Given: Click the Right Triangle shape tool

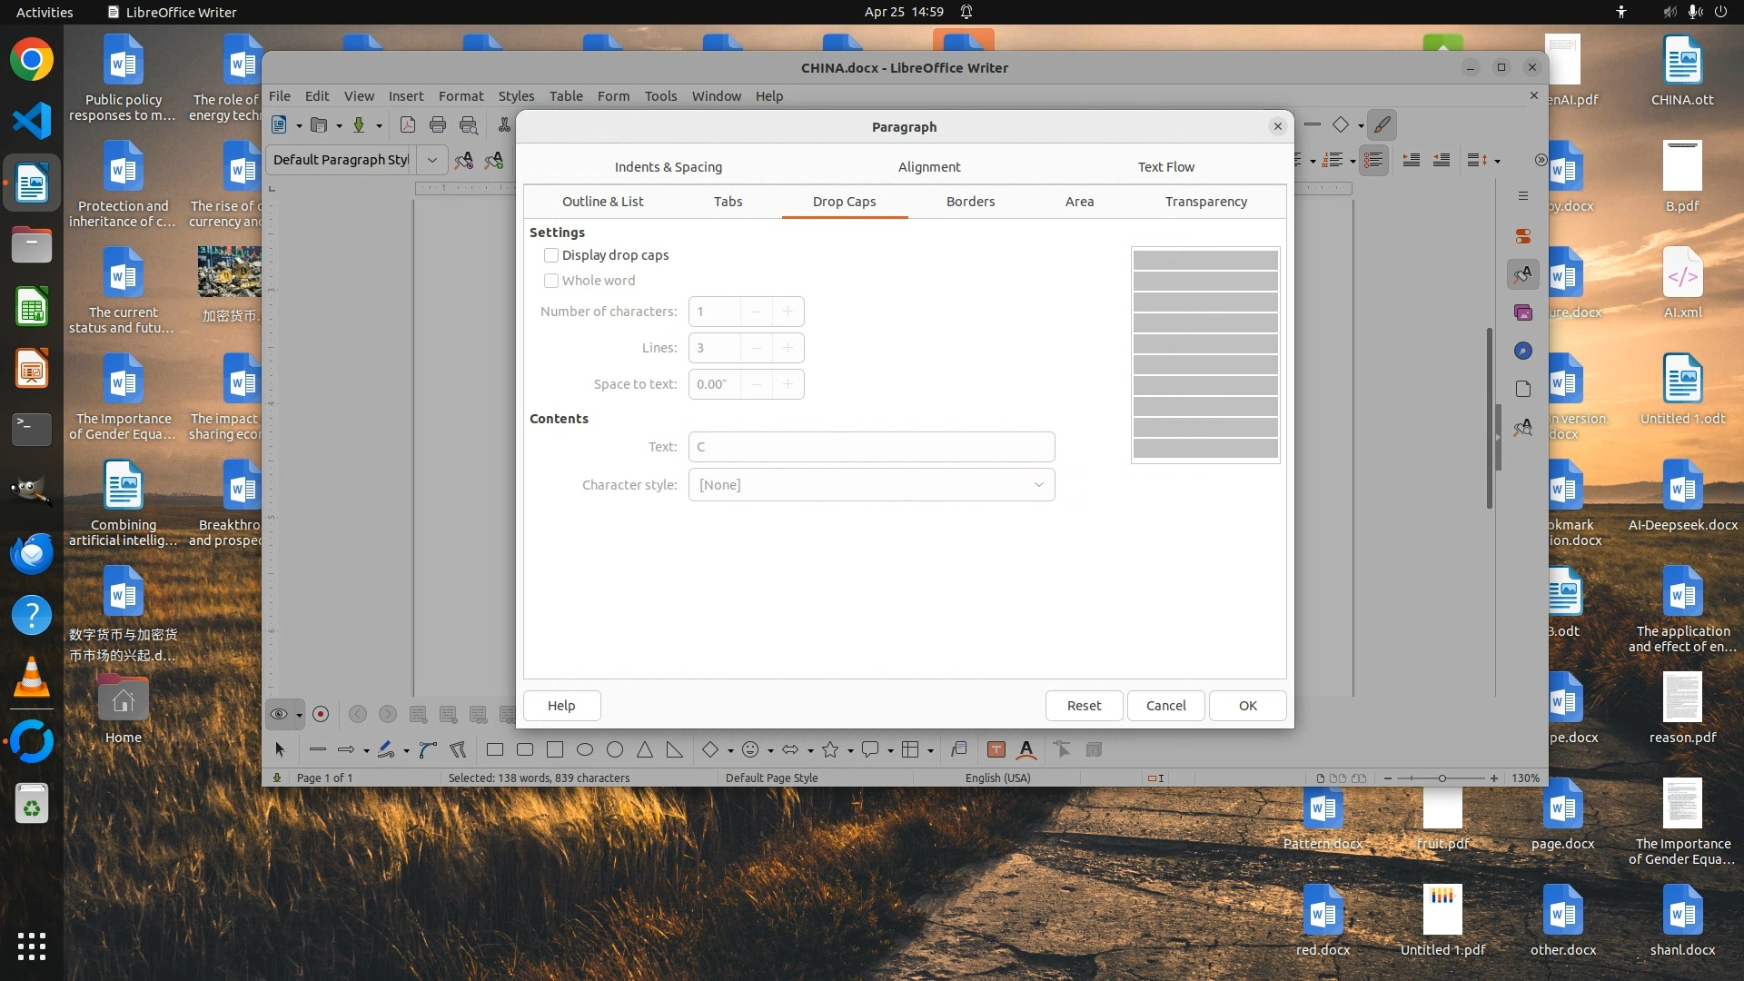Looking at the screenshot, I should point(674,749).
